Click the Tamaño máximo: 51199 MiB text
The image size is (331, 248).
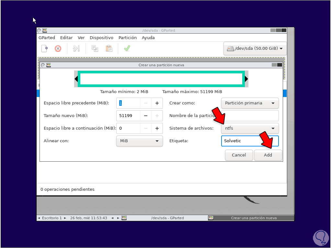click(192, 92)
